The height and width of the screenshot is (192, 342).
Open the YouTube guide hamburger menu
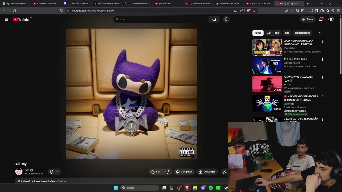(6, 19)
